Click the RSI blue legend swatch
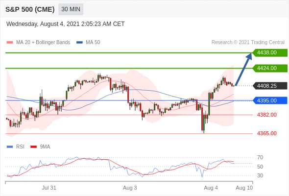This screenshot has width=289, height=196. [x=10, y=147]
